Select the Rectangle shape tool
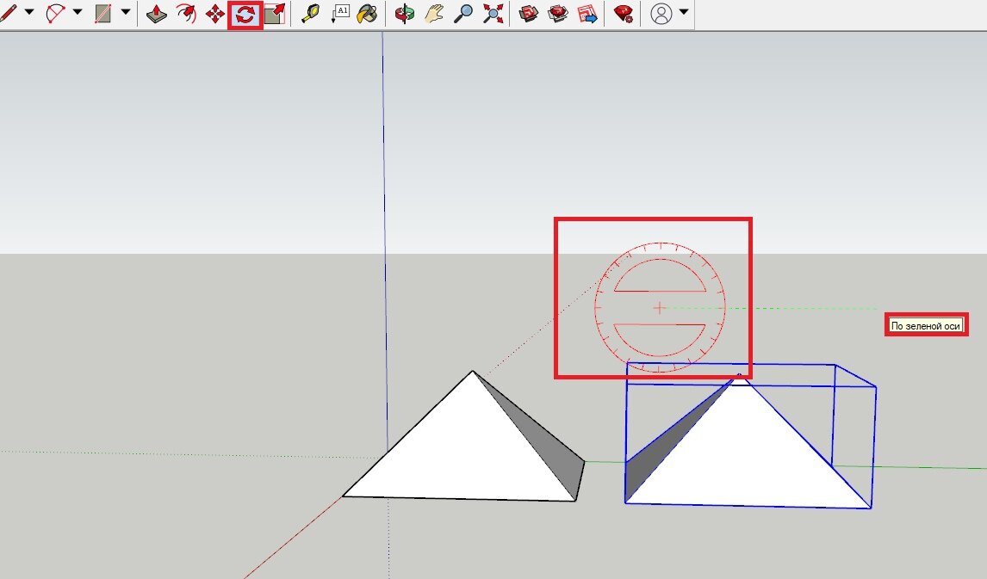Viewport: 987px width, 579px height. click(x=103, y=13)
